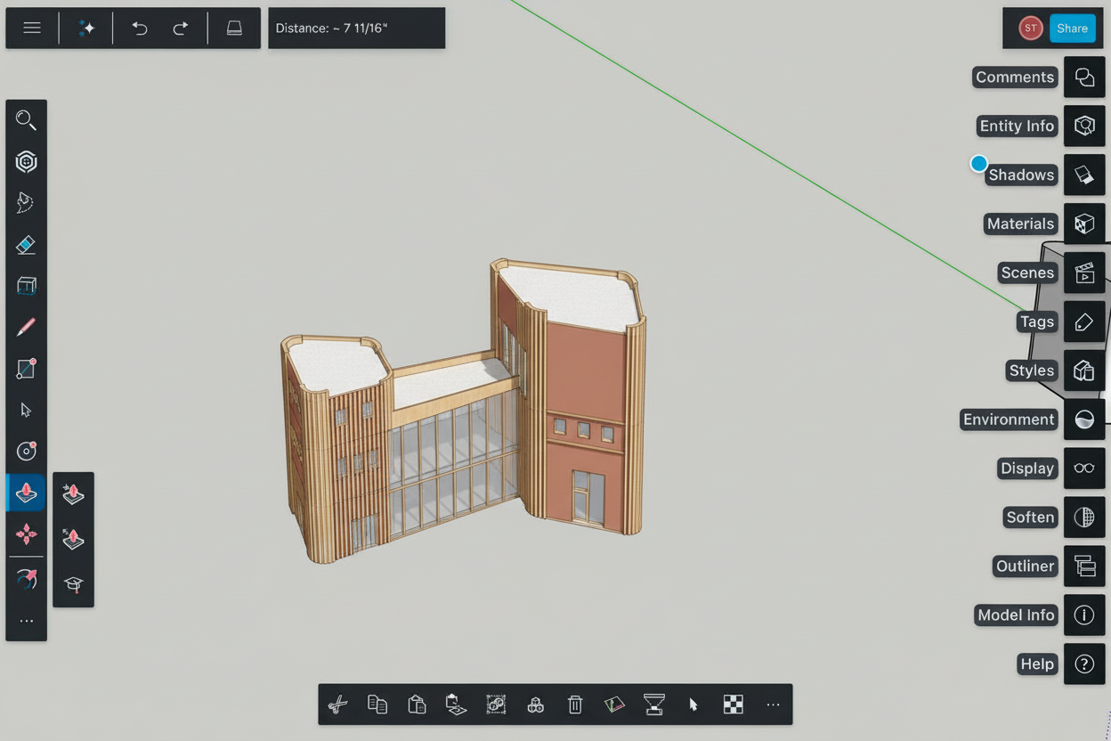The width and height of the screenshot is (1111, 741).
Task: Select the Lasso selection tool
Action: tap(26, 202)
